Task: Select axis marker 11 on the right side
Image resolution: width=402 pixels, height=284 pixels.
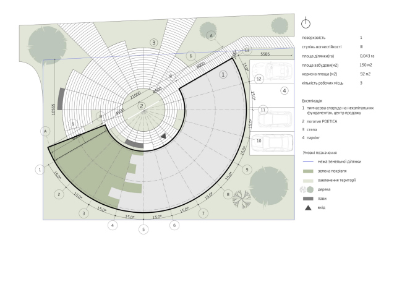Action: tap(263, 110)
